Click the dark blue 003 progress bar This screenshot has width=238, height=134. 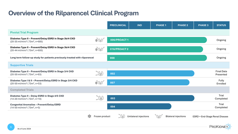[x=151, y=98]
